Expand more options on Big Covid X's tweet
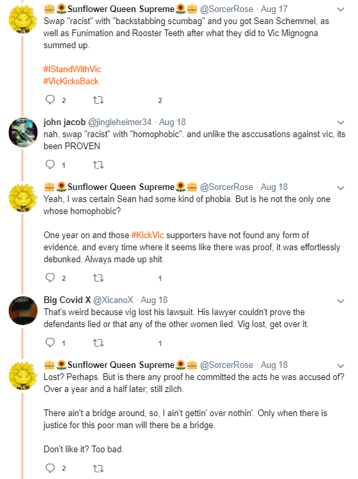This screenshot has height=479, width=358. click(341, 301)
